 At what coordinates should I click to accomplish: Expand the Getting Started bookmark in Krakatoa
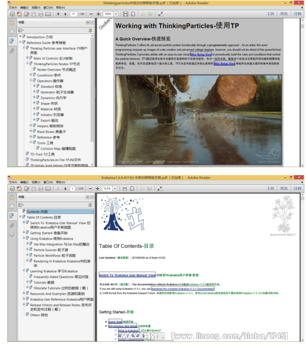(24, 232)
